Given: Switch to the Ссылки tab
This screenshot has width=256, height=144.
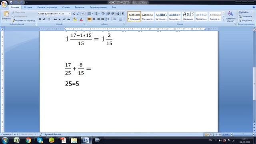Looking at the screenshot, I should coord(66,7).
